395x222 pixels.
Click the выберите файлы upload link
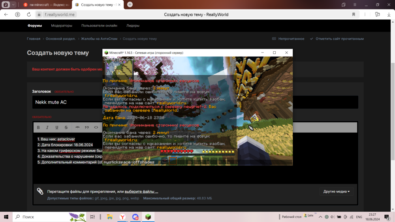pyautogui.click(x=141, y=192)
